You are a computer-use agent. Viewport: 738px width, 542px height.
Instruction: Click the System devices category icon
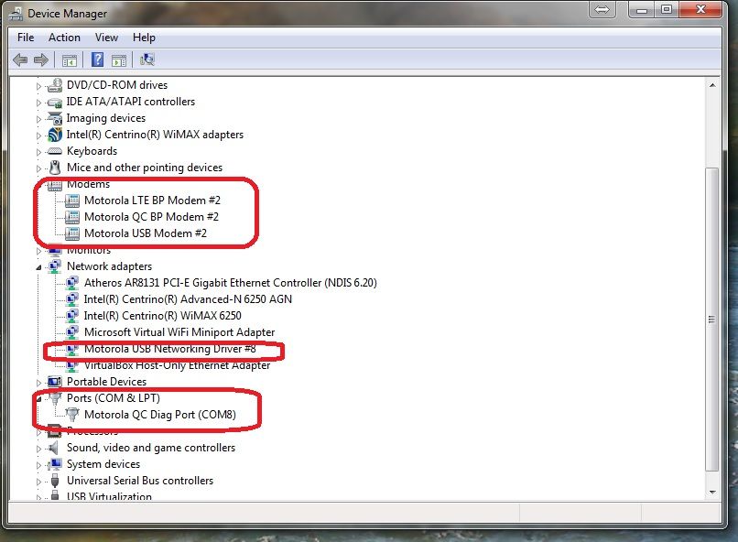click(x=55, y=464)
